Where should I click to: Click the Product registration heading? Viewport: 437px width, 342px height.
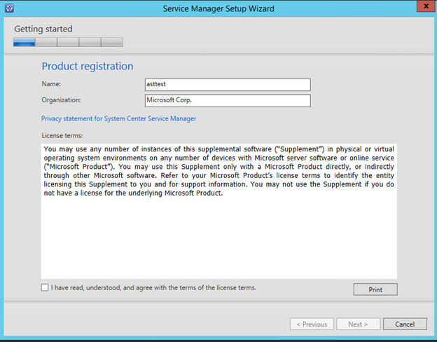[88, 67]
